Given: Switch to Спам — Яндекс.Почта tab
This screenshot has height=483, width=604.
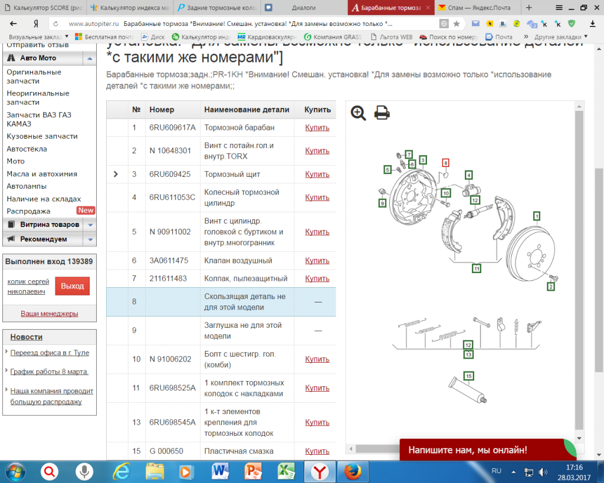Looking at the screenshot, I should pos(478,8).
